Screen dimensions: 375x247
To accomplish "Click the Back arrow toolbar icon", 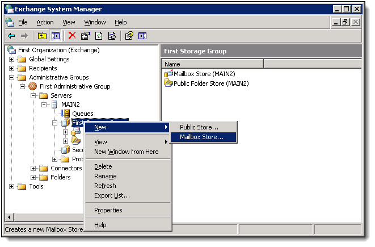I will (11, 36).
